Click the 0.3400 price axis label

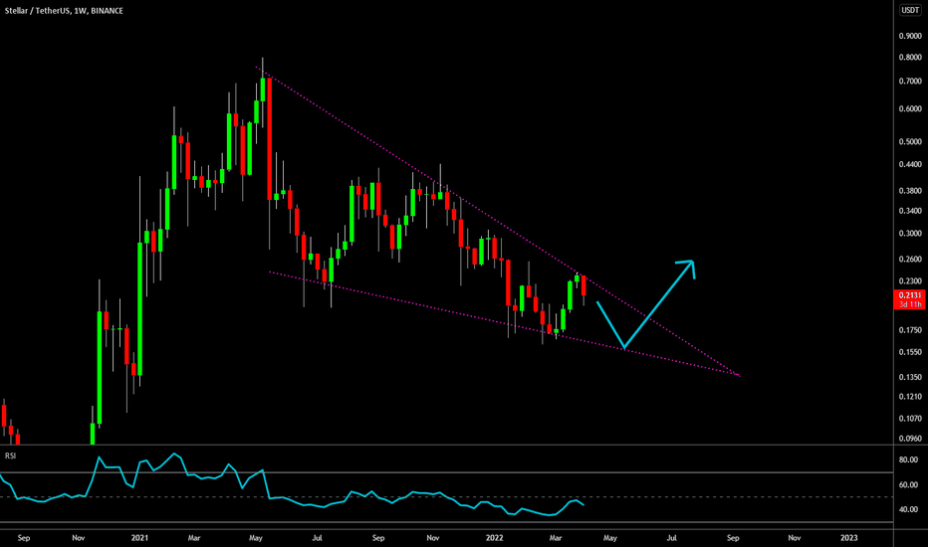910,211
